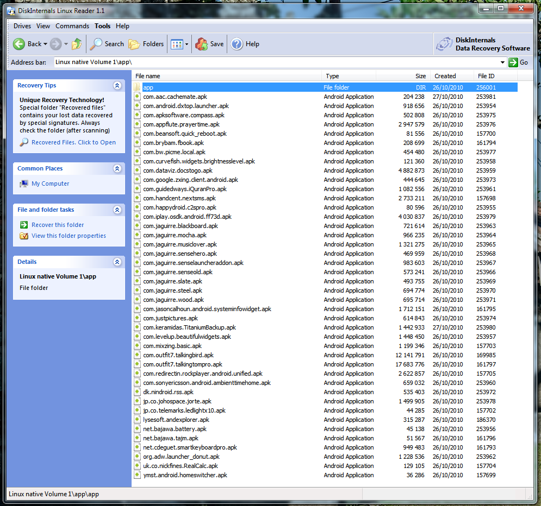Click the DiskInternals Data Recovery Software logo

483,44
